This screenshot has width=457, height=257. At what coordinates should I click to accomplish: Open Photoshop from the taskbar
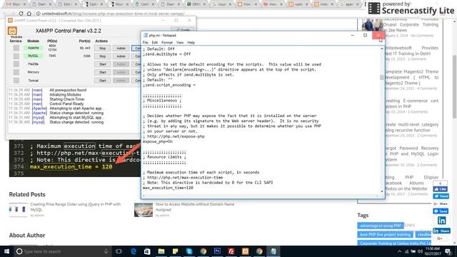(217, 251)
